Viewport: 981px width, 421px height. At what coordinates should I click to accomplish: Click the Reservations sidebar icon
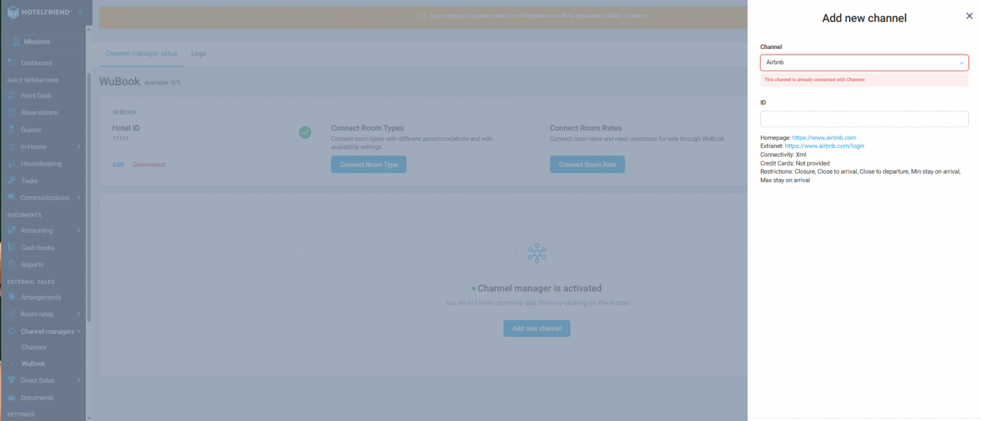point(12,113)
